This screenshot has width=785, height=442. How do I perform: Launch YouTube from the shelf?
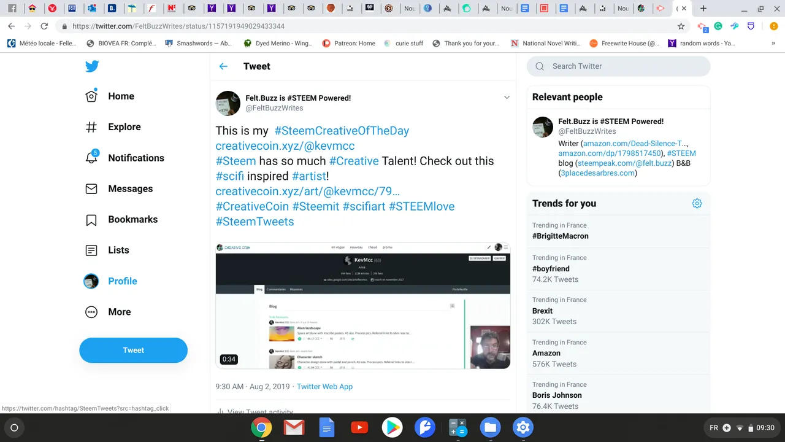click(x=359, y=427)
